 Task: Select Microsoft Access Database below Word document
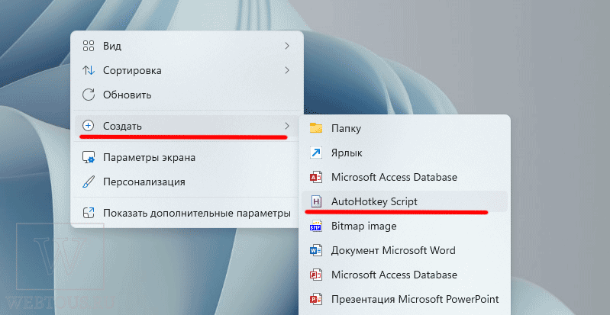click(x=405, y=275)
